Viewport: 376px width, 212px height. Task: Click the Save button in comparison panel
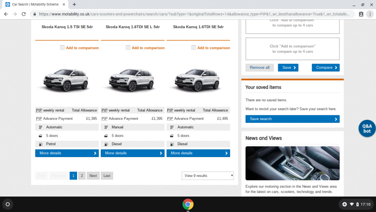pos(288,68)
